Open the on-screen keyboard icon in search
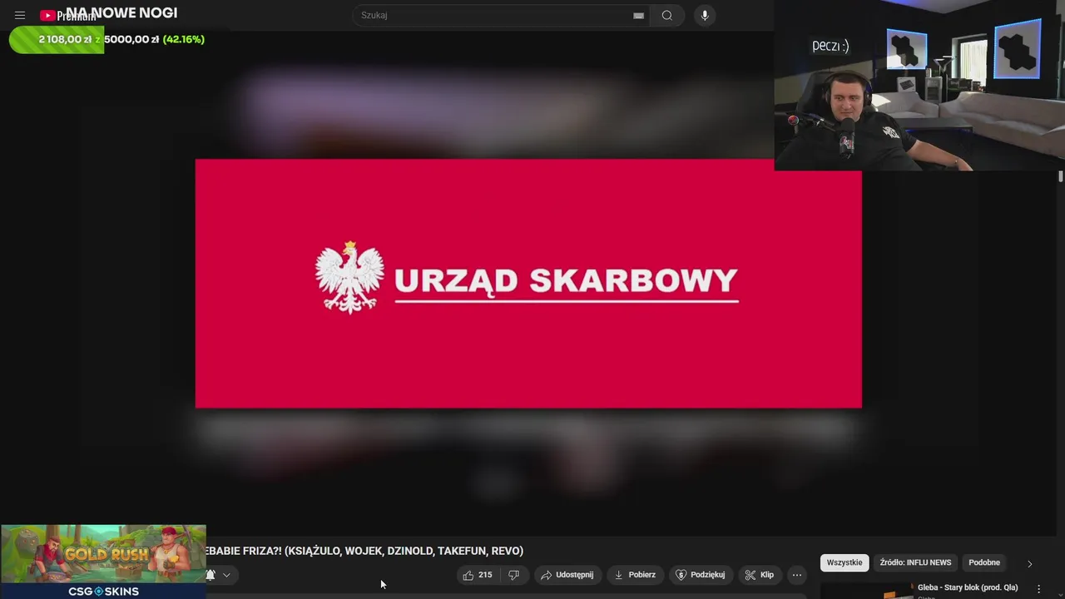 click(x=638, y=15)
